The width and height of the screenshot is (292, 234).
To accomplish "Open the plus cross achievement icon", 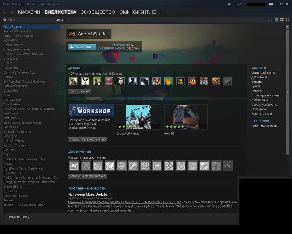I will tap(157, 166).
